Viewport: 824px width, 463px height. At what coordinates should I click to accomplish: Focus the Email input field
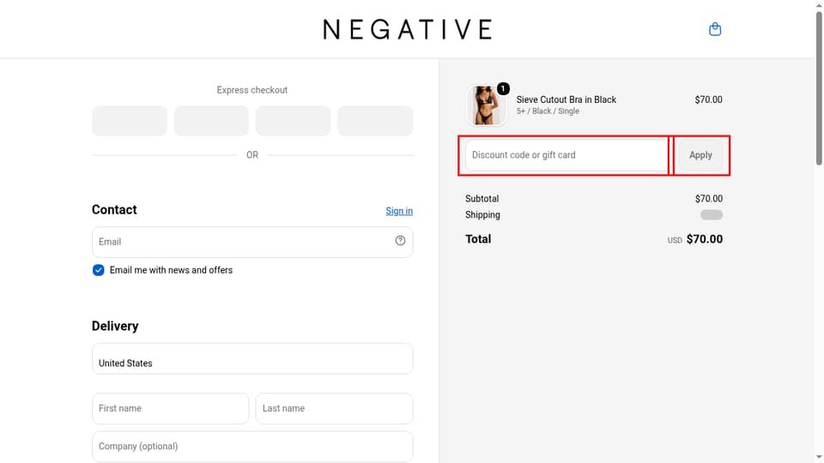[252, 242]
